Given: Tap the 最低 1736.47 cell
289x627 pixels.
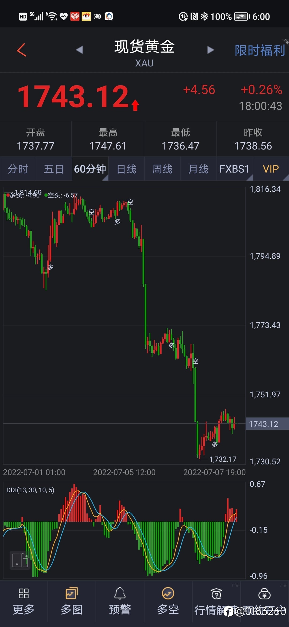Looking at the screenshot, I should (181, 139).
